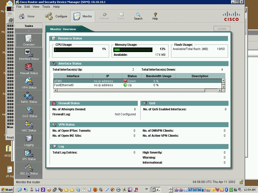Sort by the Interface column header

coord(73,76)
